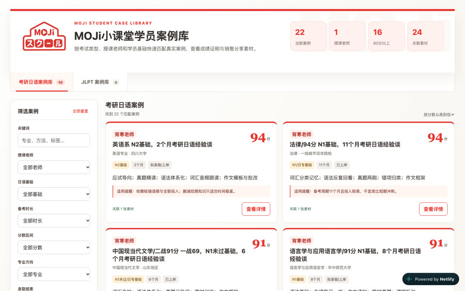This screenshot has height=291, width=465.
Task: Click the 24 关联素材 stat card
Action: [426, 36]
